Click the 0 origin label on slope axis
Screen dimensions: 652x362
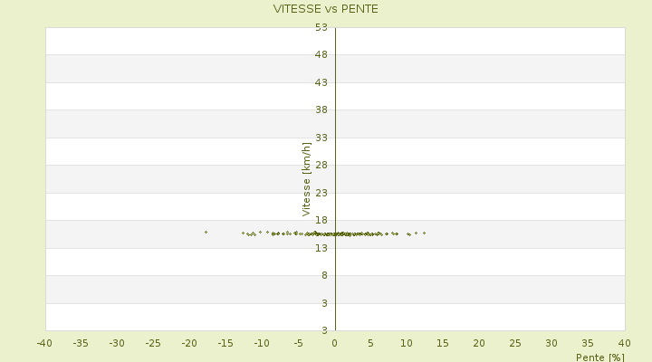pos(334,343)
